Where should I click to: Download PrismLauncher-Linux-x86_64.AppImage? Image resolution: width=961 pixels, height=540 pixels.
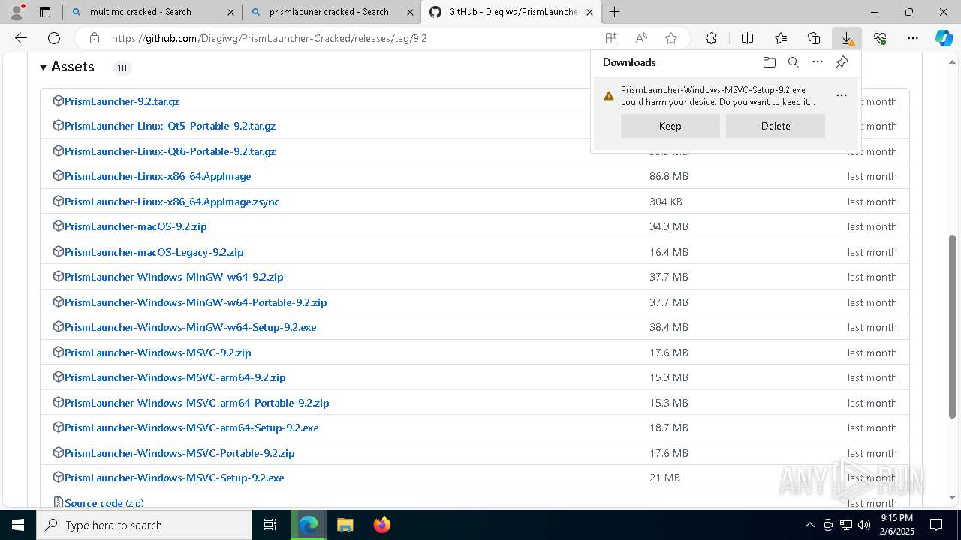point(158,176)
